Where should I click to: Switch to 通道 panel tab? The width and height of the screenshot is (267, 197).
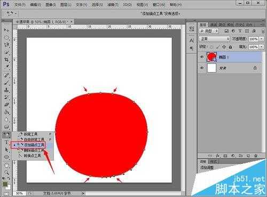[x=213, y=25]
